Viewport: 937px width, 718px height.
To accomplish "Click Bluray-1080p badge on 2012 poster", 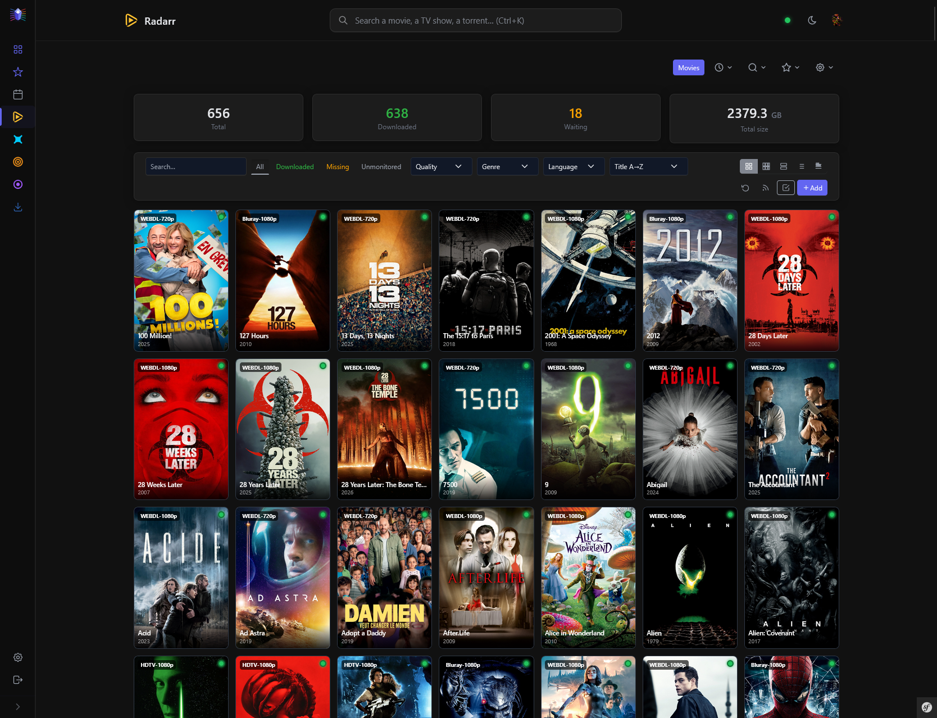I will (666, 219).
